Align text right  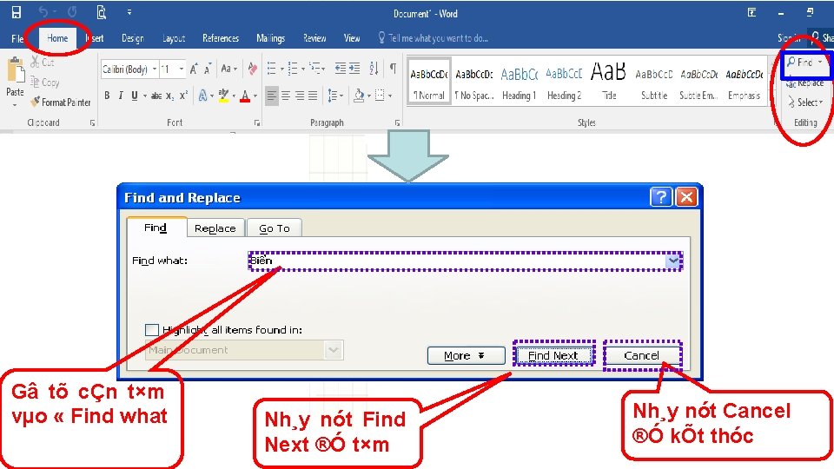300,96
